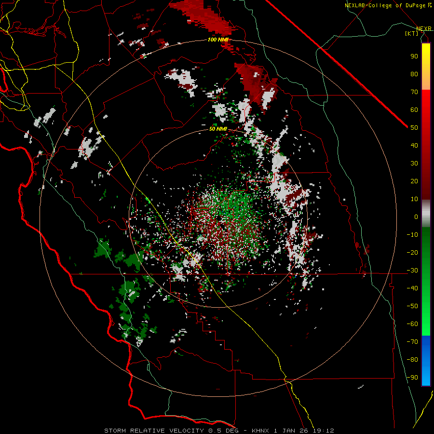Click the '-40' value on the velocity scale
The width and height of the screenshot is (434, 434).
(412, 288)
